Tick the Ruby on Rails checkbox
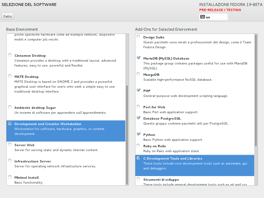This screenshot has width=264, height=198. (138, 145)
